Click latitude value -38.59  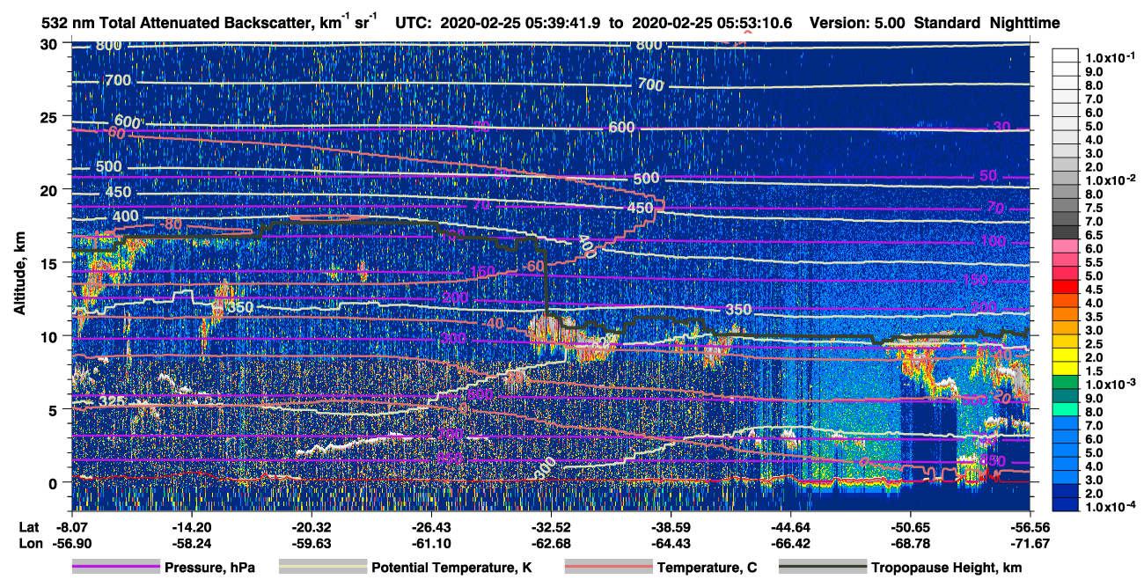click(x=671, y=527)
